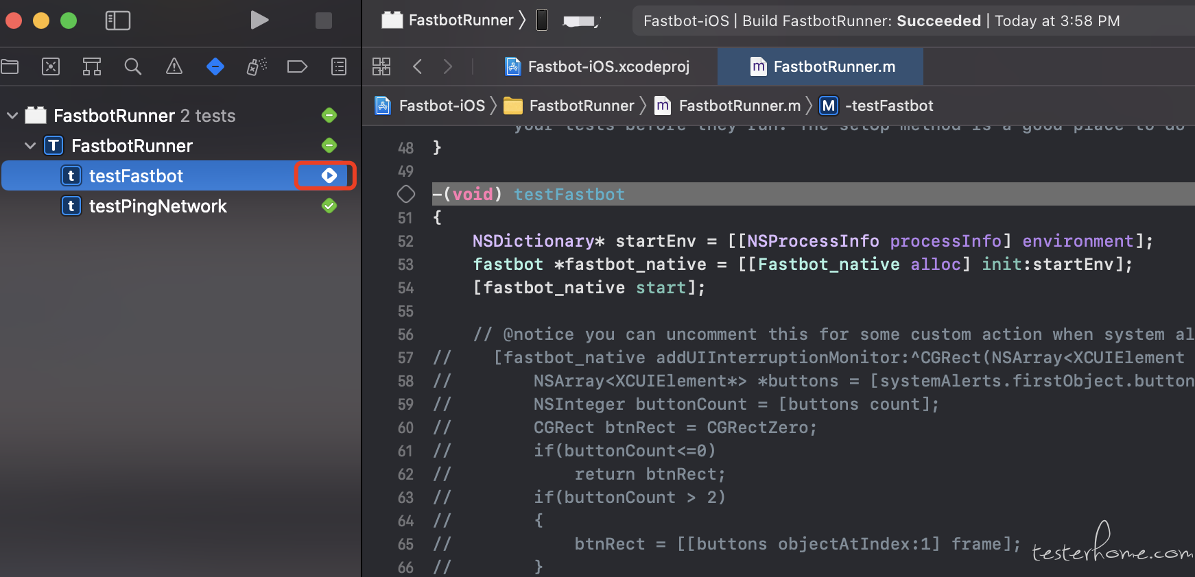Switch to FastbotRunner.m tab
This screenshot has height=577, width=1195.
pos(820,66)
